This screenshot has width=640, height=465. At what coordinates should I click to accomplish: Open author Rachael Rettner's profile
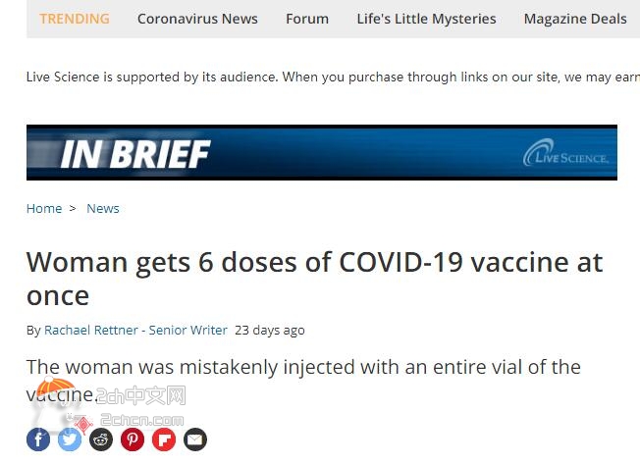pos(91,330)
